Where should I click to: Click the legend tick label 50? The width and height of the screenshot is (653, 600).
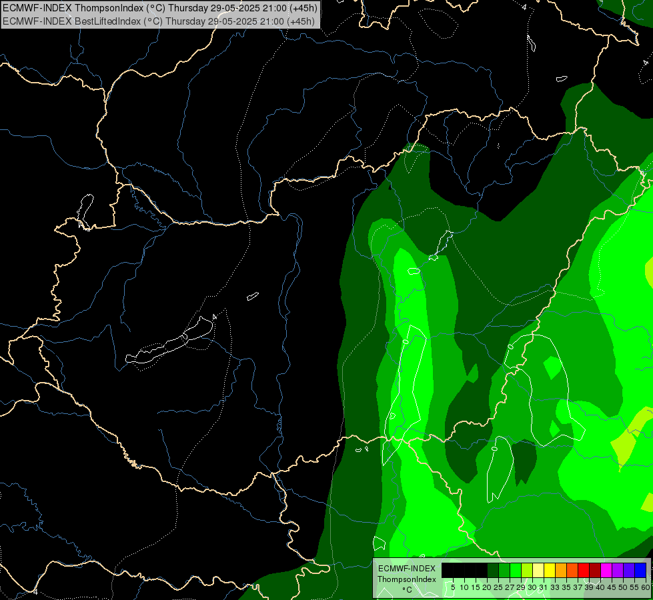click(x=623, y=587)
